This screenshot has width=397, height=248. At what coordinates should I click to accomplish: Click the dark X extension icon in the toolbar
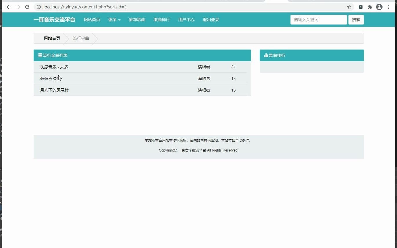point(361,7)
